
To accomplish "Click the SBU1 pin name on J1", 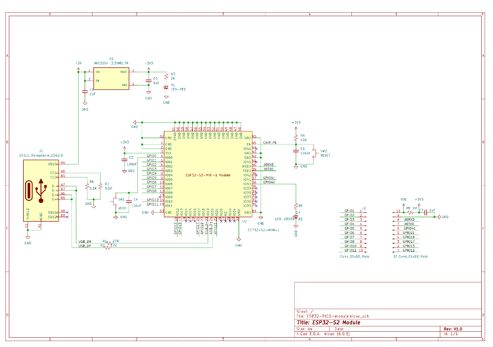I will pos(52,213).
